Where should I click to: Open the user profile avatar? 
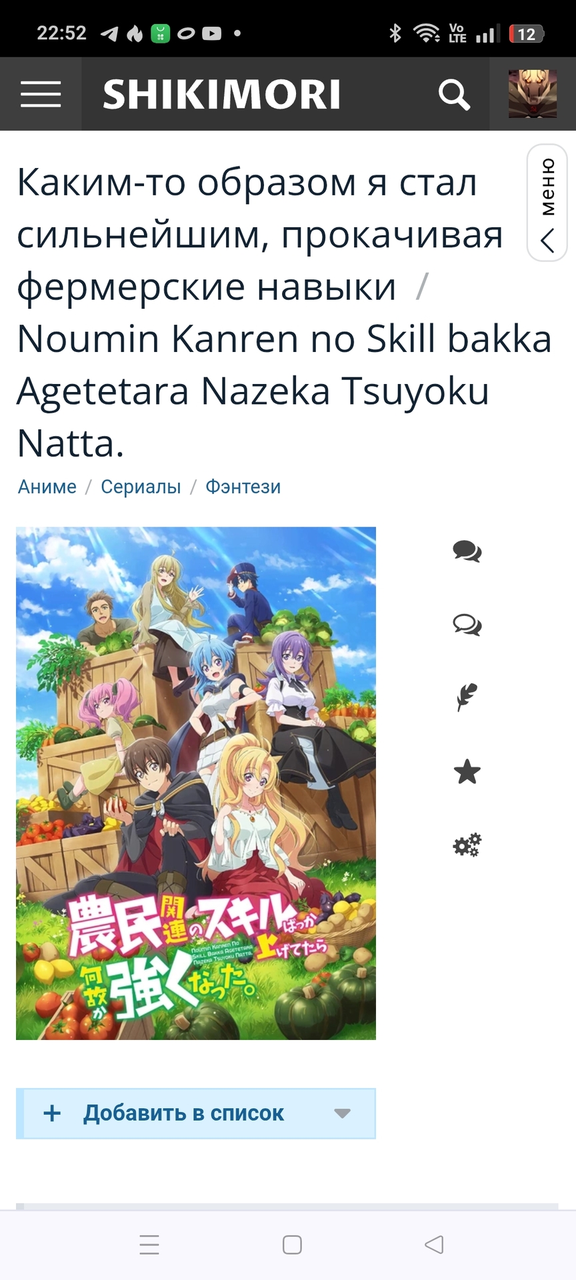pyautogui.click(x=533, y=94)
